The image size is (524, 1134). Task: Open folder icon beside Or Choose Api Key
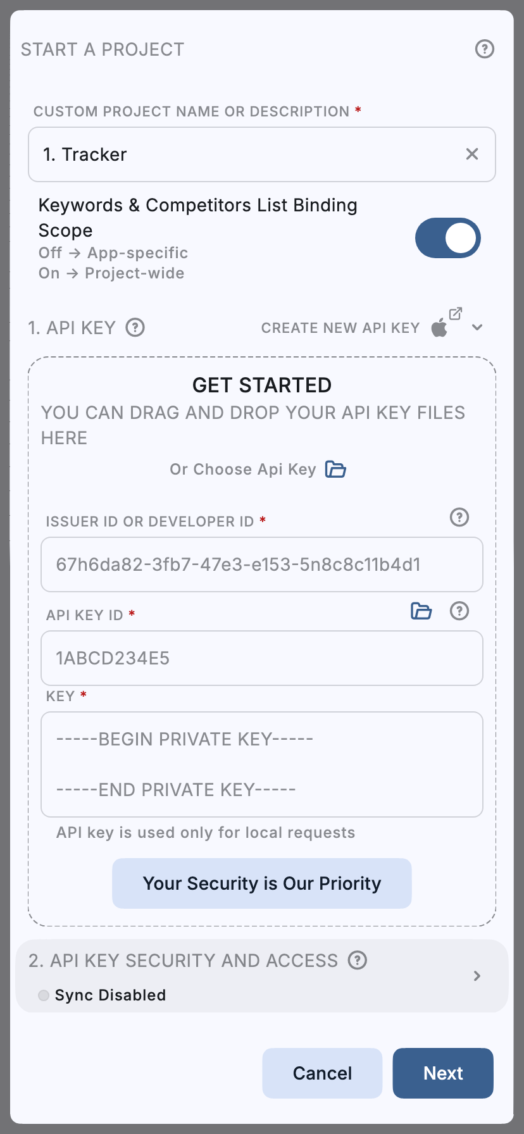click(335, 470)
